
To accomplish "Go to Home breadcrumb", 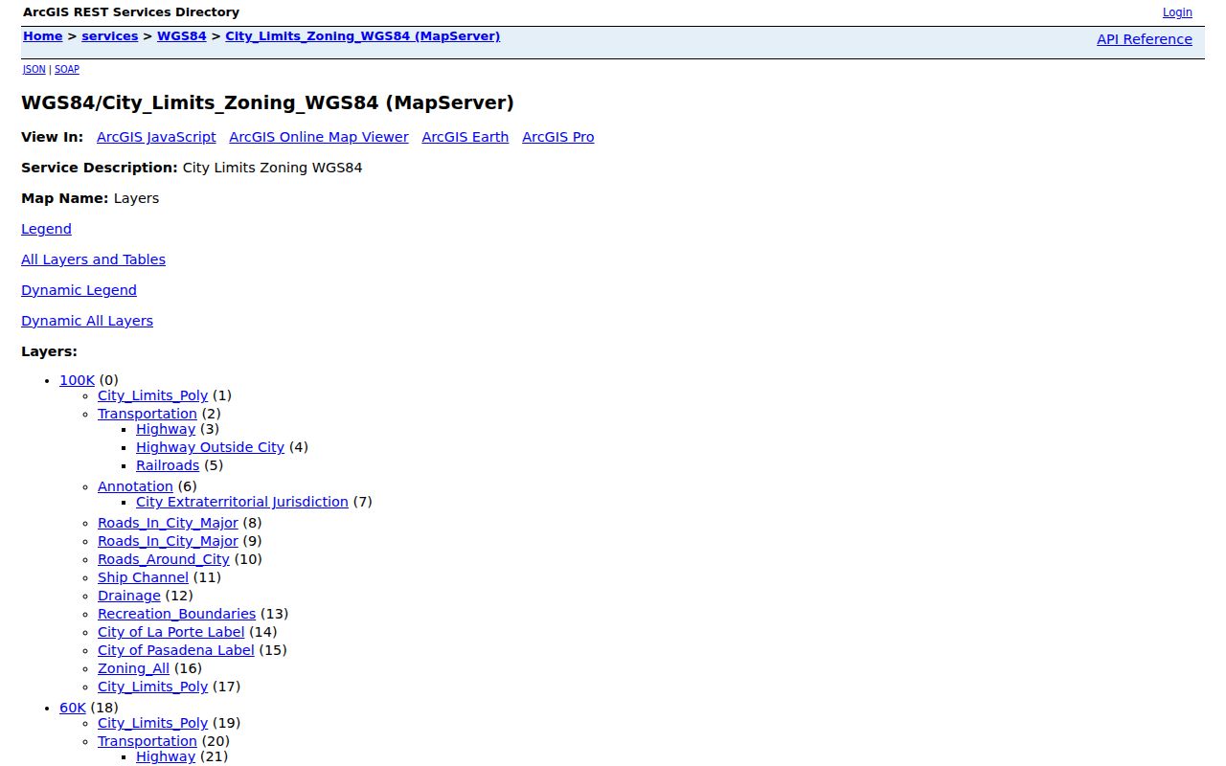I will pyautogui.click(x=42, y=36).
